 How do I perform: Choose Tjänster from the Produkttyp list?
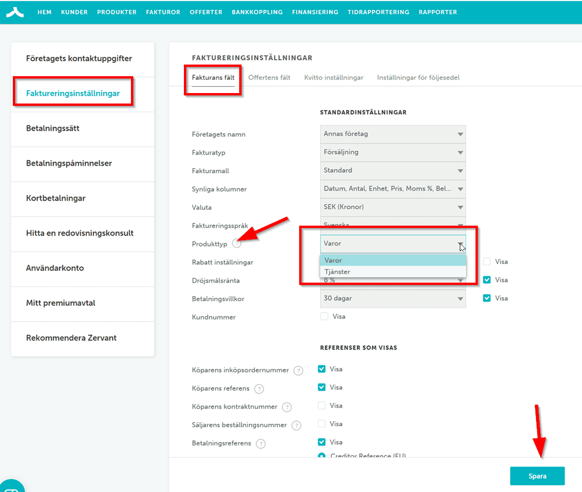coord(338,272)
